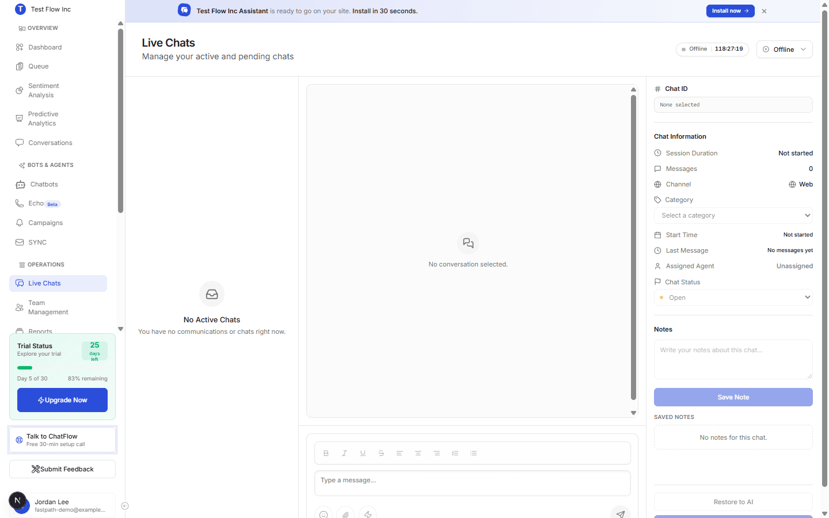Click the Chat Status flag icon
The image size is (829, 518).
click(x=657, y=282)
